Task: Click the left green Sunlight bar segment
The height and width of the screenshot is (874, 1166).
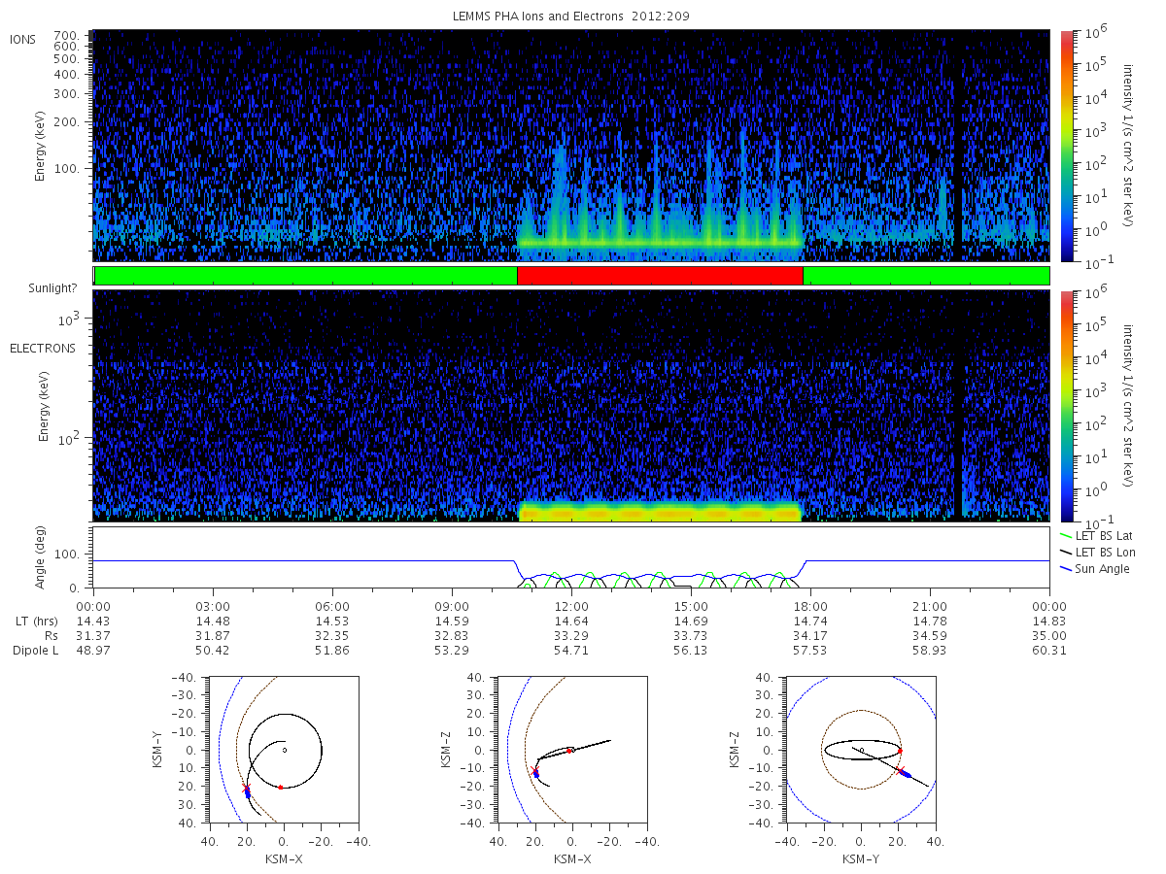Action: 305,276
